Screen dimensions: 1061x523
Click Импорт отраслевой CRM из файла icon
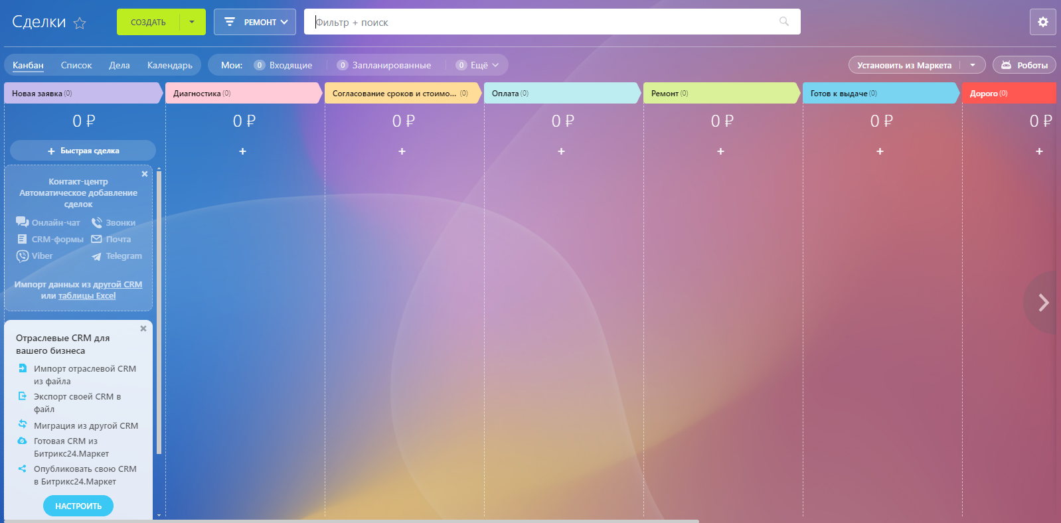[x=23, y=368]
